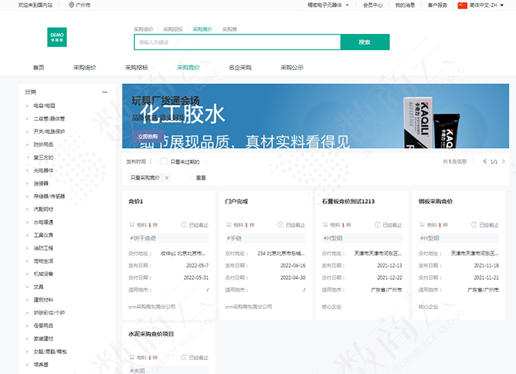This screenshot has height=374, width=516.
Task: Go to the previous results page arrow
Action: pos(484,161)
